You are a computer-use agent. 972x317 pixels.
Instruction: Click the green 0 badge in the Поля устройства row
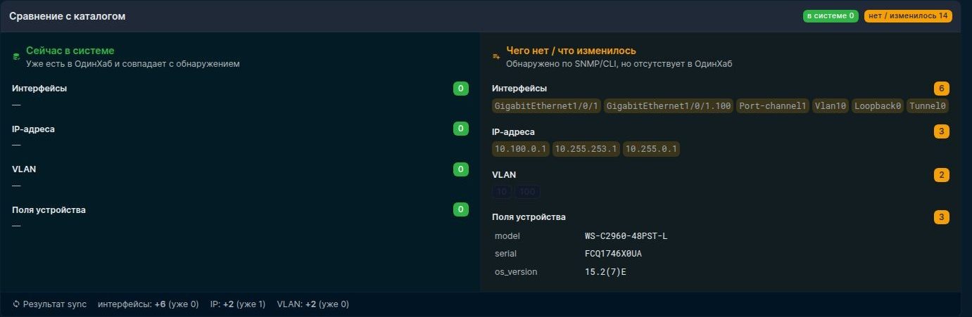(x=461, y=209)
